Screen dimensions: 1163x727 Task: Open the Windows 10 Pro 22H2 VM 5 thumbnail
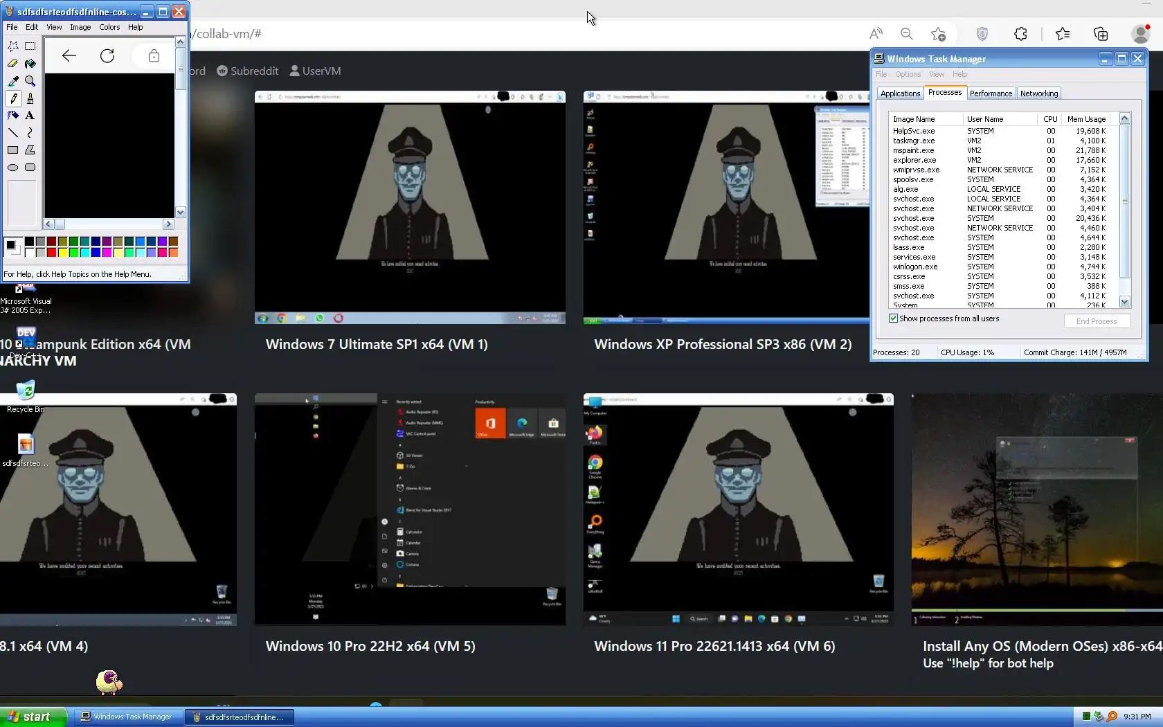[410, 510]
